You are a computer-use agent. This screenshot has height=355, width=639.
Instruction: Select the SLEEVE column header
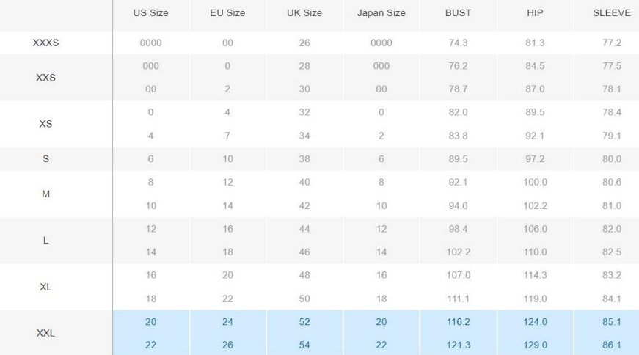[x=612, y=13]
